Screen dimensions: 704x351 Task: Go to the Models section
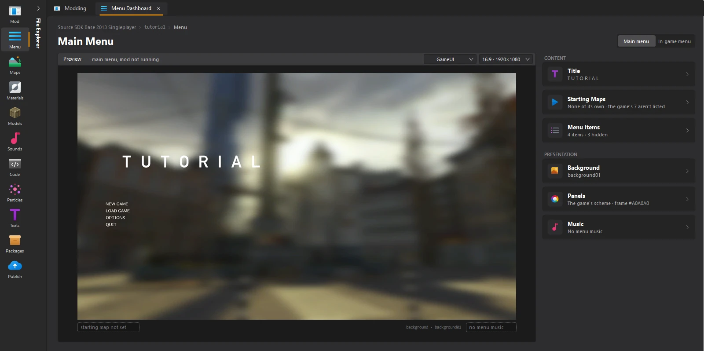coord(15,116)
